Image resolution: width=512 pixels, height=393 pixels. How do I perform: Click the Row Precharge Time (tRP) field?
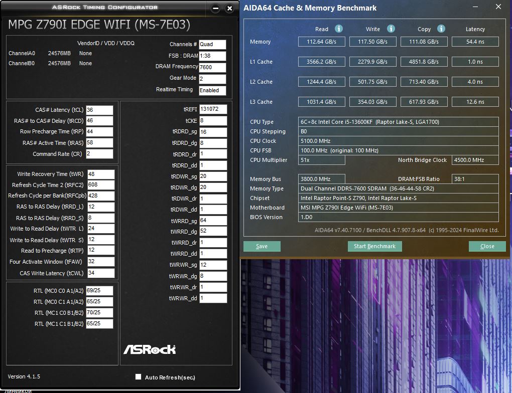click(99, 131)
